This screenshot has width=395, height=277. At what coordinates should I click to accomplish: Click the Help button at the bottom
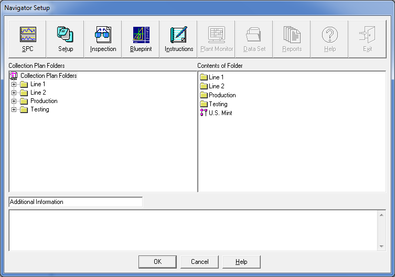click(x=241, y=262)
